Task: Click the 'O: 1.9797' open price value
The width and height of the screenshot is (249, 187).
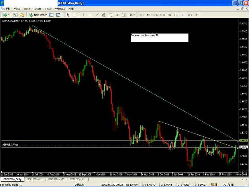Action: pos(132,185)
